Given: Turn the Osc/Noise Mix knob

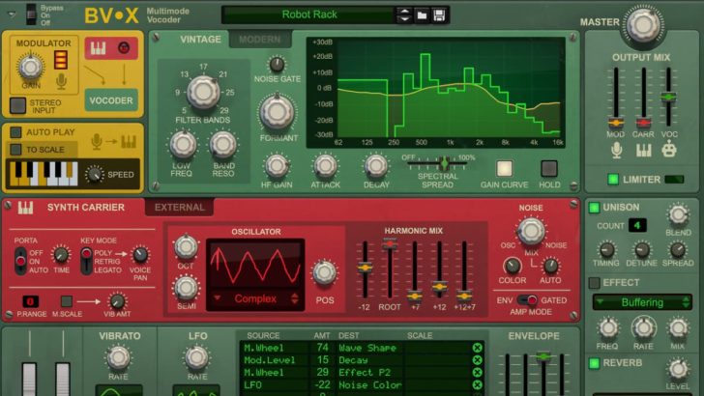Looking at the screenshot, I should (531, 231).
